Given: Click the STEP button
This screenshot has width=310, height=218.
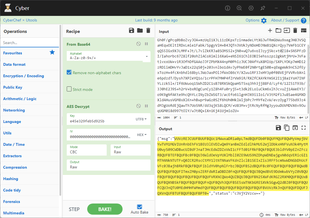Looking at the screenshot, I should (x=74, y=209).
